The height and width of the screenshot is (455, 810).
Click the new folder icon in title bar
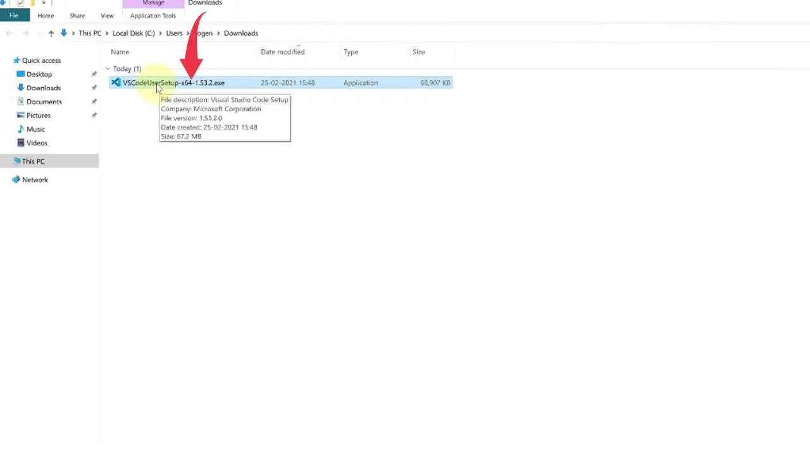click(32, 3)
